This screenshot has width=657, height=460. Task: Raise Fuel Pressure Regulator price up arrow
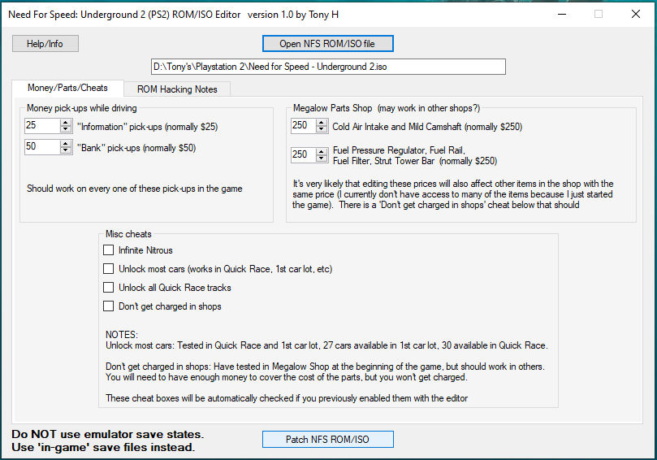point(322,152)
